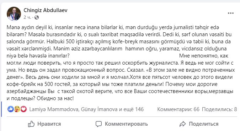
Task: Click the Russian paragraph of the post text
Action: click(x=121, y=77)
